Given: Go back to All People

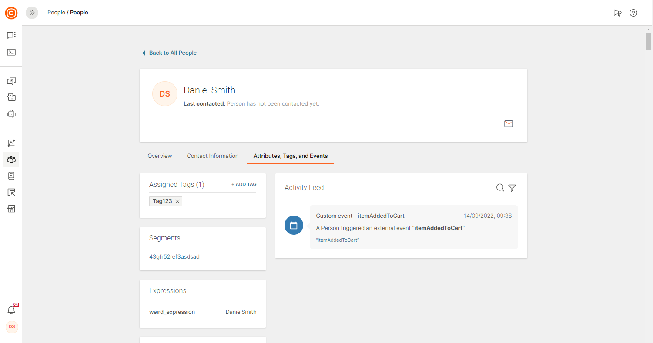Looking at the screenshot, I should (173, 53).
